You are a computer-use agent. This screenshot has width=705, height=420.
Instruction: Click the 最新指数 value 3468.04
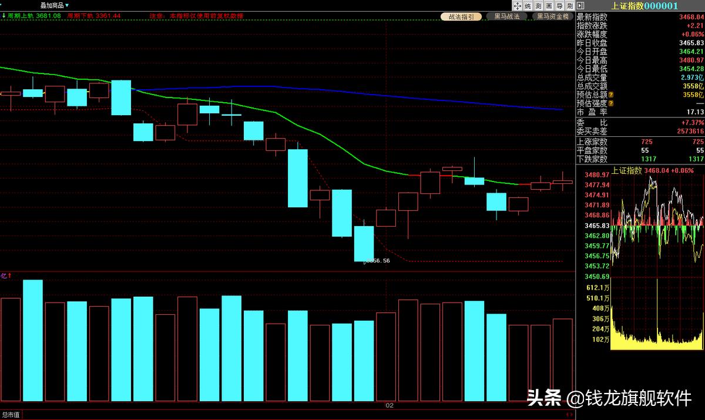(x=691, y=17)
